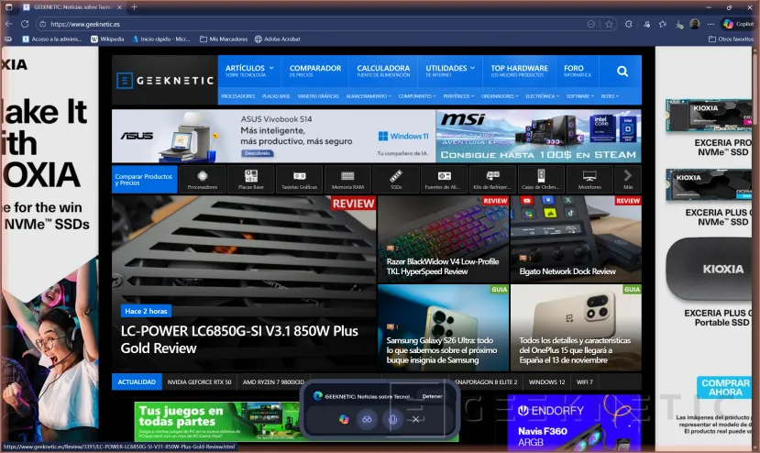Open the Copilot sidebar button
The height and width of the screenshot is (453, 760).
[x=738, y=24]
